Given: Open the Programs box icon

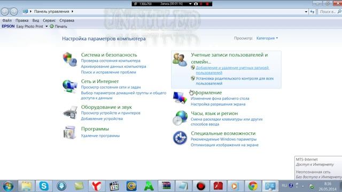Looking at the screenshot, I should [x=70, y=132].
